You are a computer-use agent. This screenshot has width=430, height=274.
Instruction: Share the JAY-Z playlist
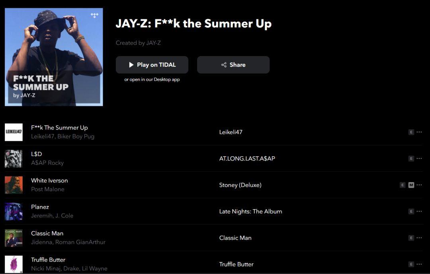tap(233, 65)
